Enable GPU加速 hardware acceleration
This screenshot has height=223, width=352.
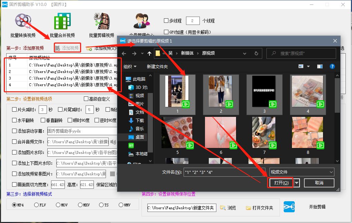point(166,31)
